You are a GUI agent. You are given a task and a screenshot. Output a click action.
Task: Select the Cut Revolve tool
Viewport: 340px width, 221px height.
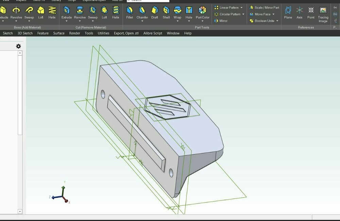tap(80, 13)
